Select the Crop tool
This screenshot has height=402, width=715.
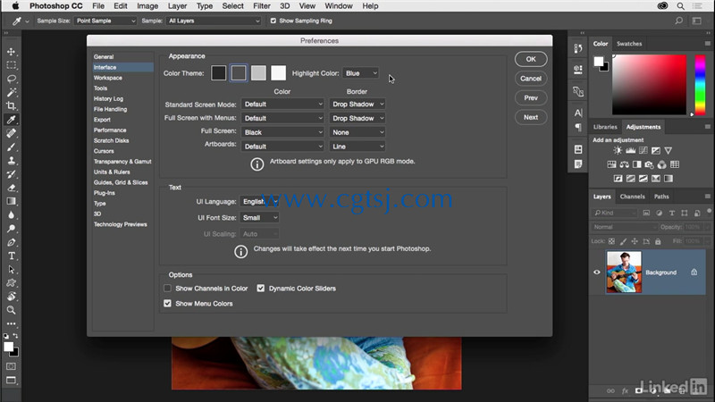pyautogui.click(x=11, y=106)
